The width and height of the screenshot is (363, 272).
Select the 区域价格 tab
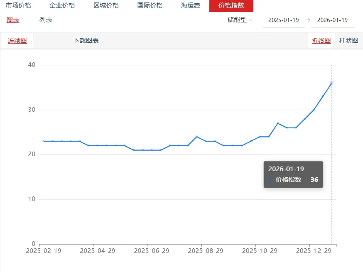(x=106, y=5)
